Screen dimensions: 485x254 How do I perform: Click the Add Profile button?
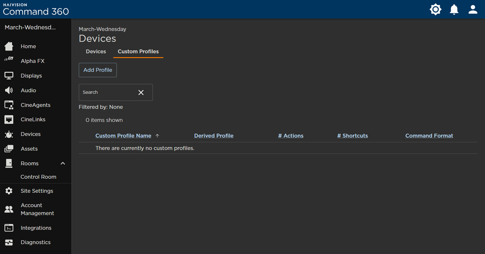pyautogui.click(x=98, y=70)
